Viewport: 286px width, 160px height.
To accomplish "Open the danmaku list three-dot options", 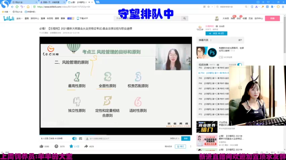I will [x=211, y=40].
